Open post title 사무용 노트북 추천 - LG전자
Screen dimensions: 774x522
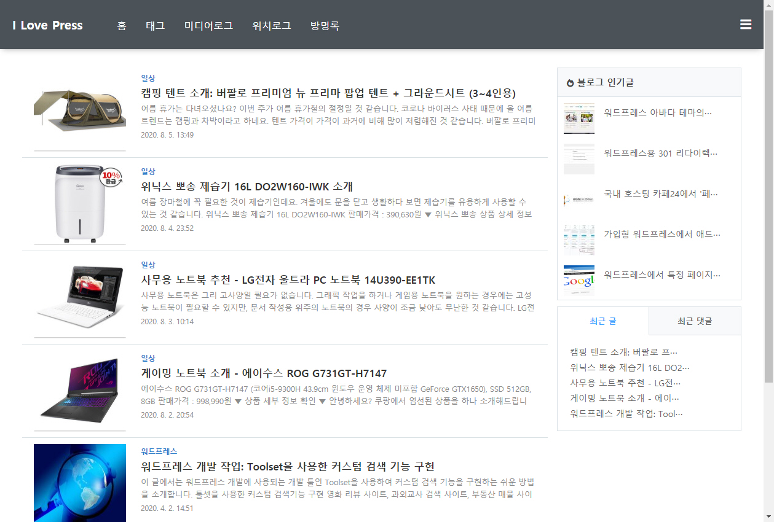click(288, 280)
